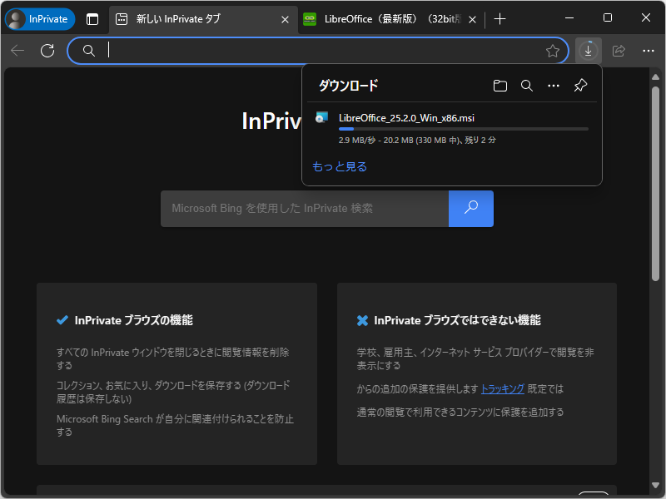This screenshot has width=666, height=499.
Task: Open the Downloads toolbar icon
Action: (x=588, y=51)
